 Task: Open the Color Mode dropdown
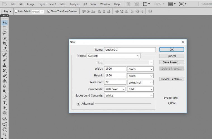pyautogui.click(x=115, y=89)
